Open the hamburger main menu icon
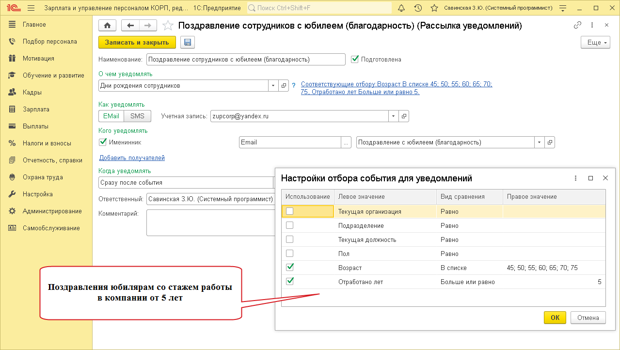Image resolution: width=620 pixels, height=350 pixels. click(31, 8)
